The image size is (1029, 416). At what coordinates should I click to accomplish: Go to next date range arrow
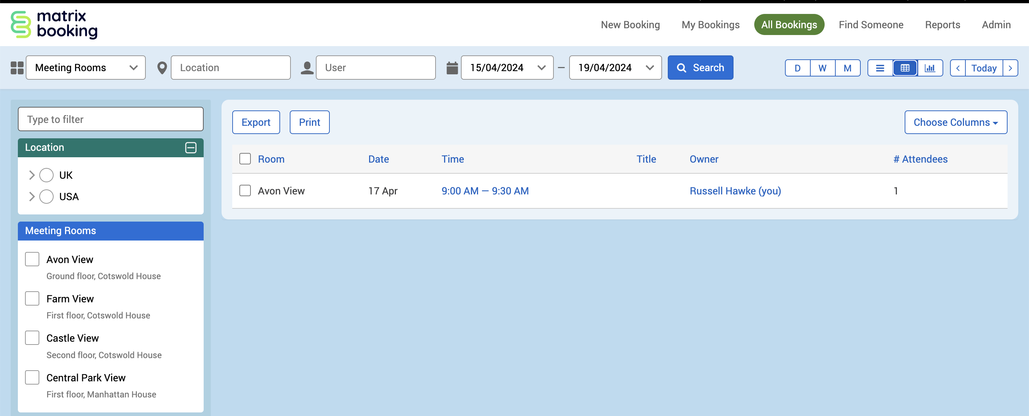[x=1010, y=68]
